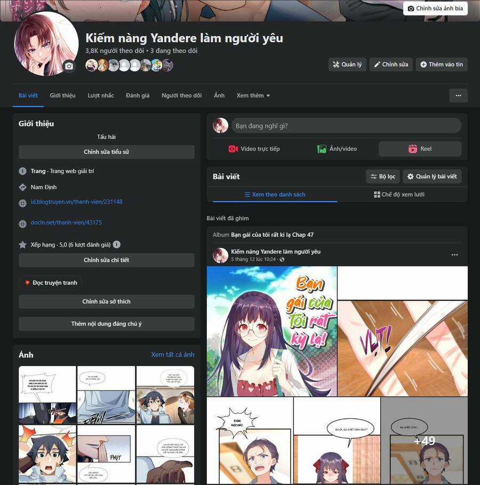Click the info icon beside the rating
This screenshot has width=480, height=485.
click(117, 244)
